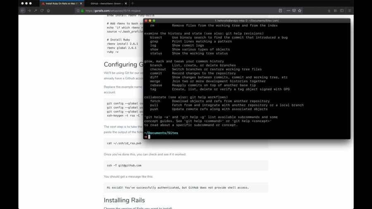
Task: Click the terminal title bar text
Action: click(x=247, y=21)
